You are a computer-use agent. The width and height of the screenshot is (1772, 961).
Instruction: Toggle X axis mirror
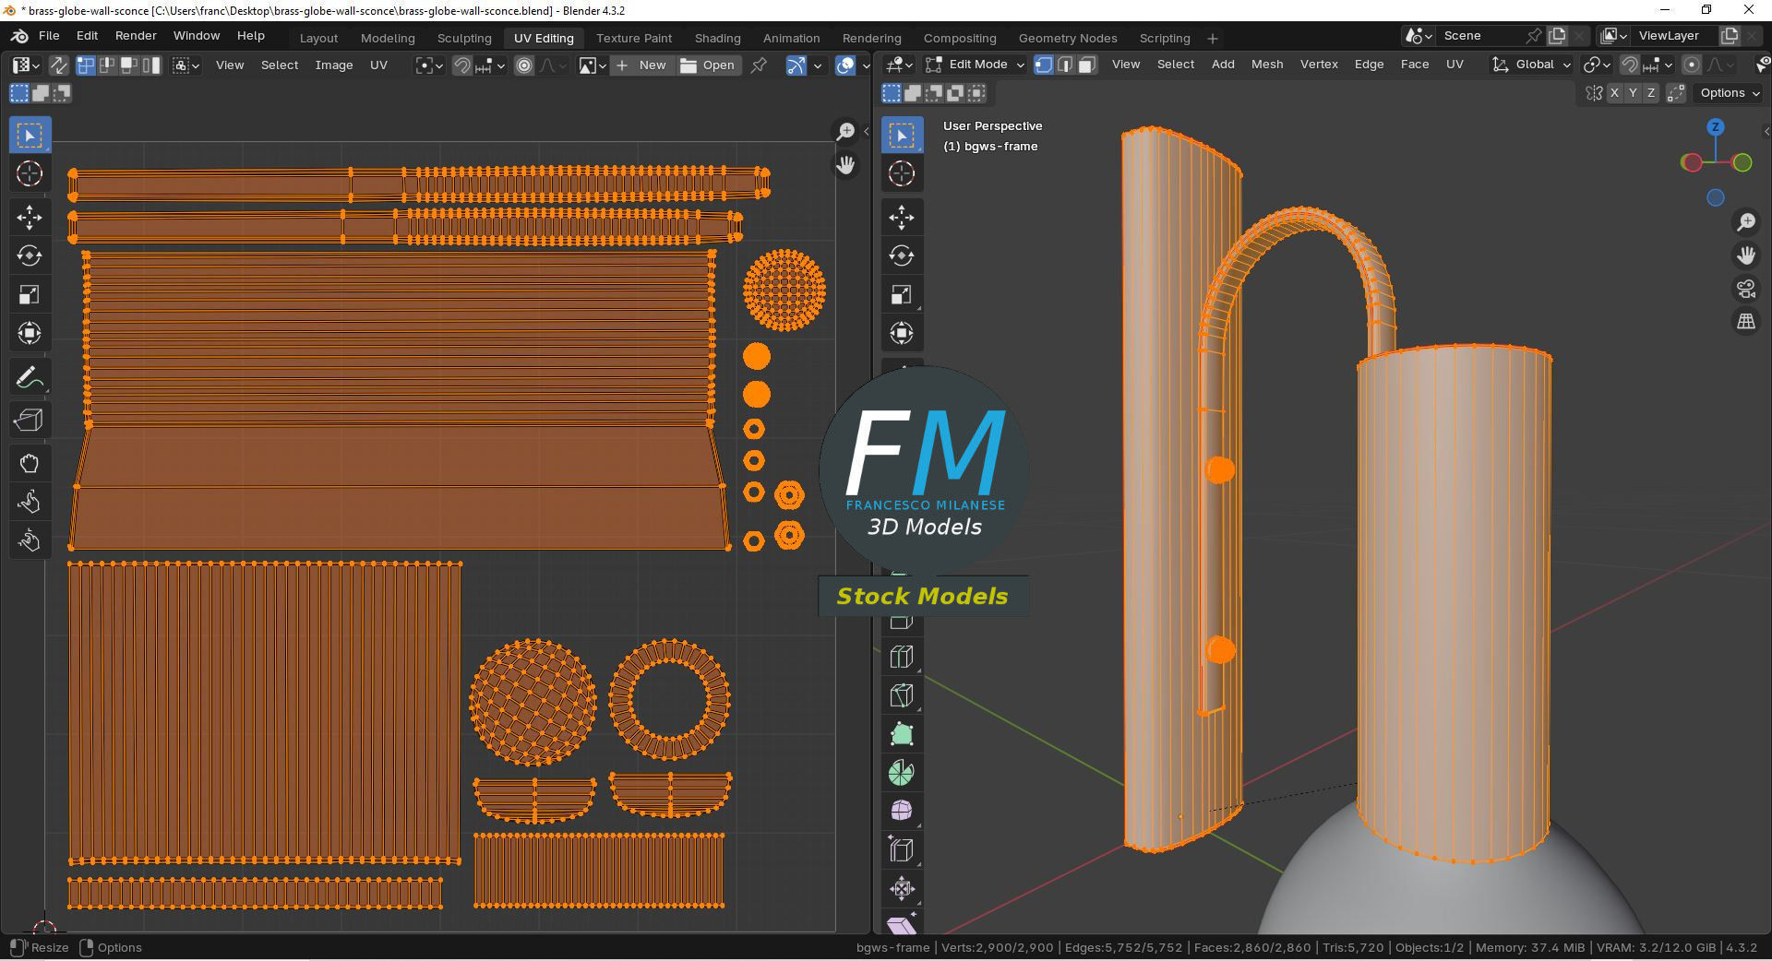(1614, 93)
